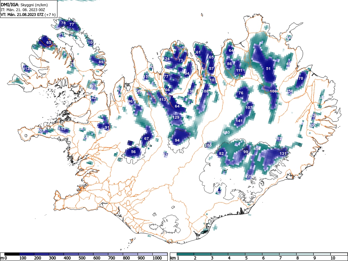This screenshot has width=348, height=261.
Task: Click the map value 142
Action: click(x=93, y=98)
